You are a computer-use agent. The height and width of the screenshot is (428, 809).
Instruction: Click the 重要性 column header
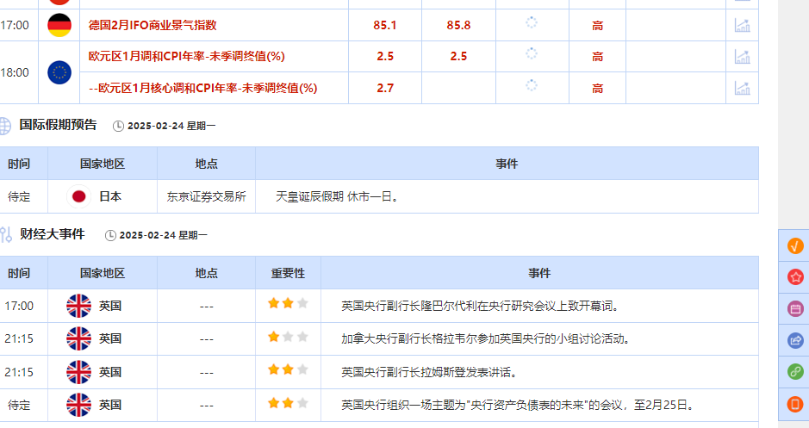point(288,273)
